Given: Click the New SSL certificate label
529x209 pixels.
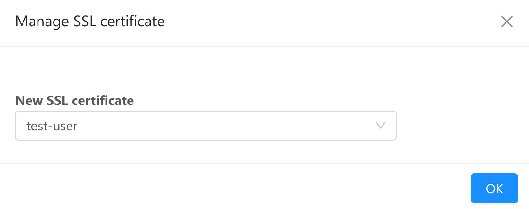Looking at the screenshot, I should click(x=75, y=100).
